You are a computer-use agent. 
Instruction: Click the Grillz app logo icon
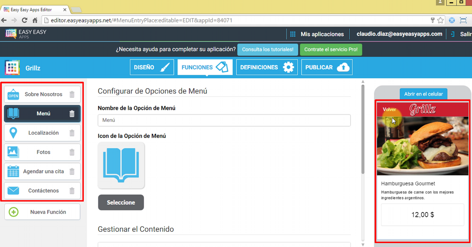[12, 68]
